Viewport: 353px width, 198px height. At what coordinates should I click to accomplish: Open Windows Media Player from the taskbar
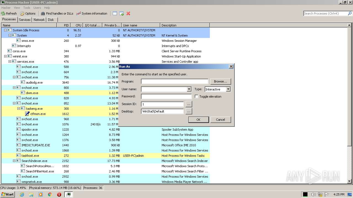point(41,194)
